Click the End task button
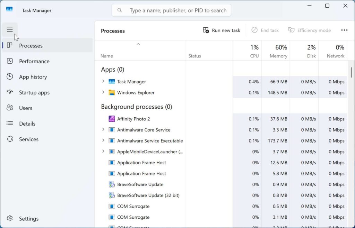Viewport: 355px width, 228px height. point(265,30)
